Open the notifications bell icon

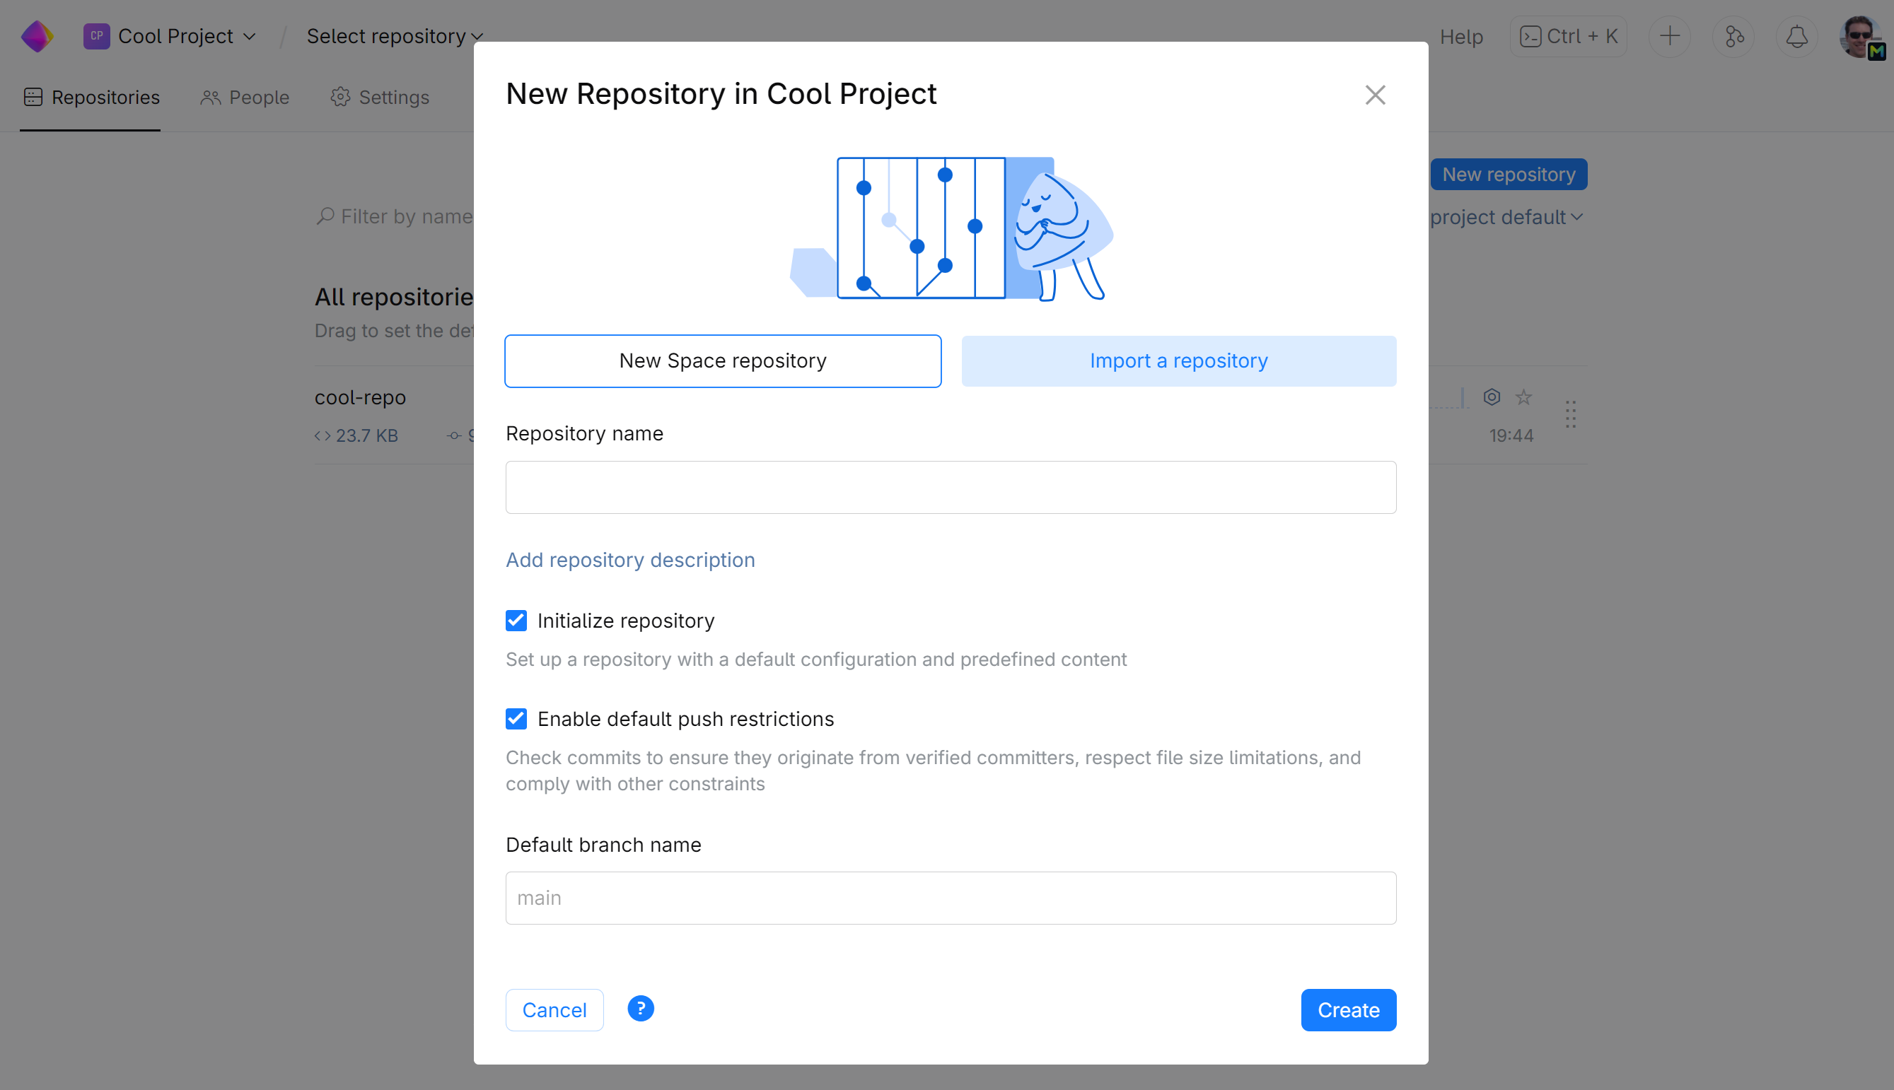pos(1796,36)
